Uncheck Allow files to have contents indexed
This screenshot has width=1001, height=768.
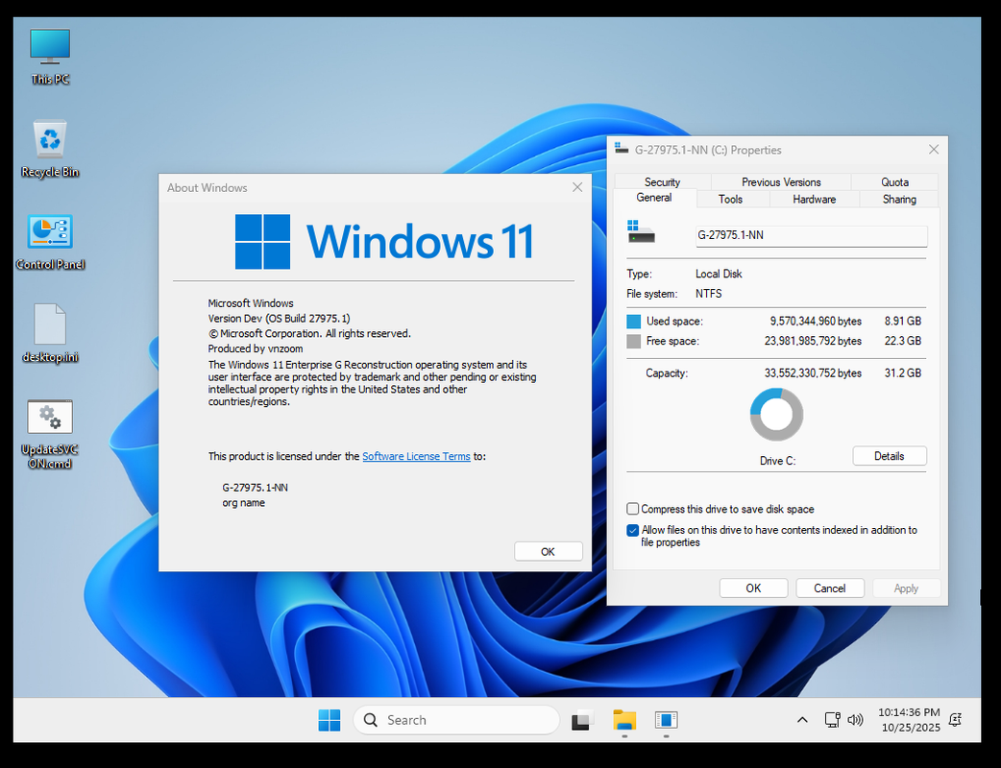[x=633, y=530]
